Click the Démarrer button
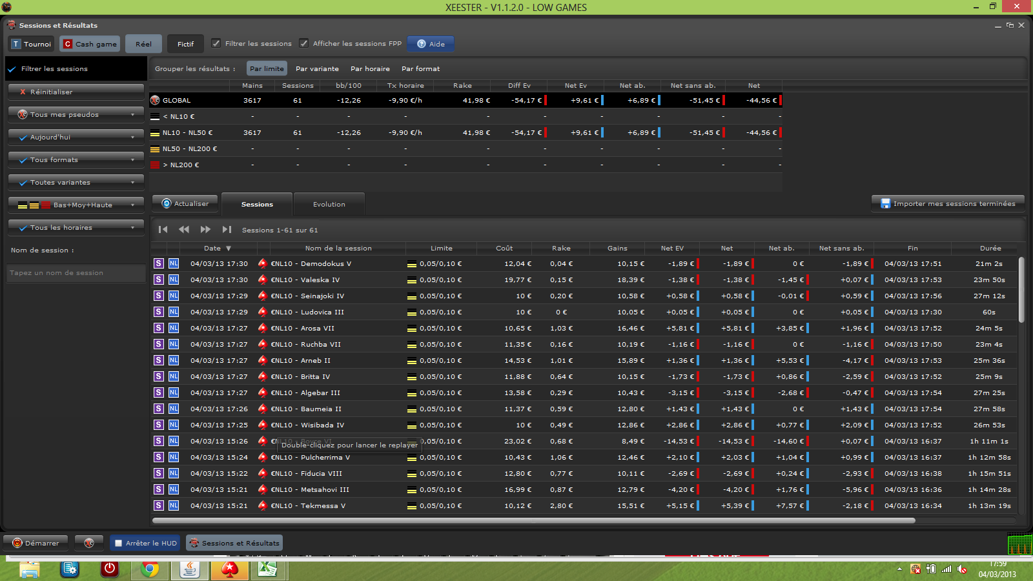The height and width of the screenshot is (581, 1033). click(36, 543)
